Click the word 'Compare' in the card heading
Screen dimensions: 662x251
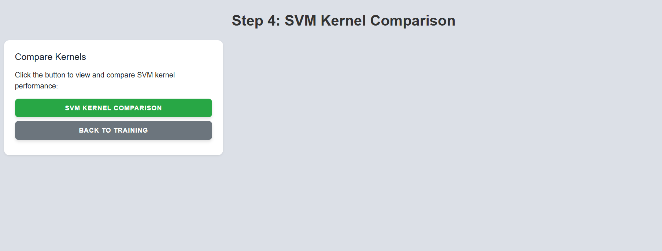point(34,57)
